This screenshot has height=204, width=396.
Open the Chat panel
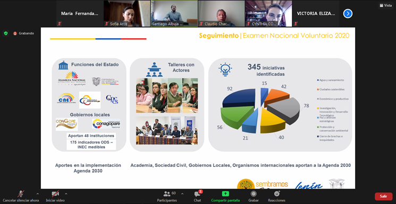point(198,196)
